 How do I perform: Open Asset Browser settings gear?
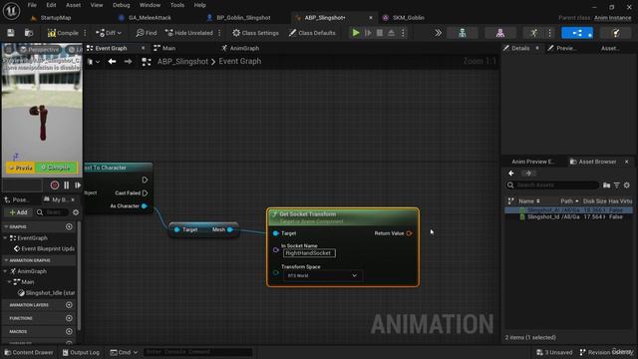[x=627, y=185]
